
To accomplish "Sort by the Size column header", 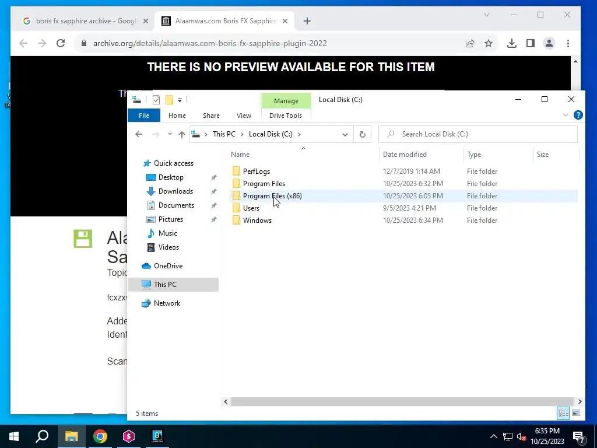I will pos(543,154).
